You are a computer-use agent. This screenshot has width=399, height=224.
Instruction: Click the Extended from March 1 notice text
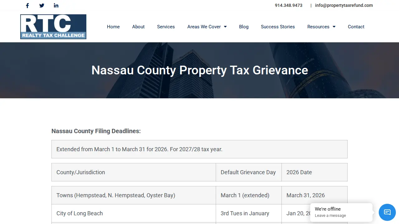coord(139,149)
